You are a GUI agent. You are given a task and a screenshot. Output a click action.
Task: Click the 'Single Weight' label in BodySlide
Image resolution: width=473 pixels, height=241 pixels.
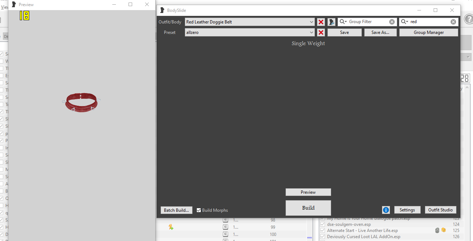coord(308,44)
